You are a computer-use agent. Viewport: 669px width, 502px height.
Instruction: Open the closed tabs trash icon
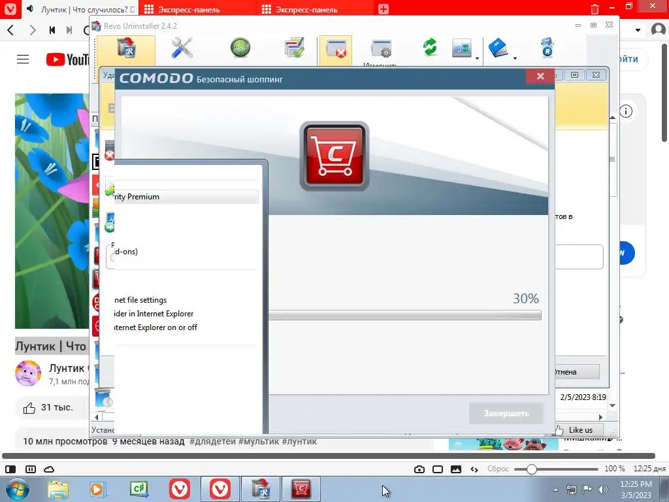(x=595, y=9)
